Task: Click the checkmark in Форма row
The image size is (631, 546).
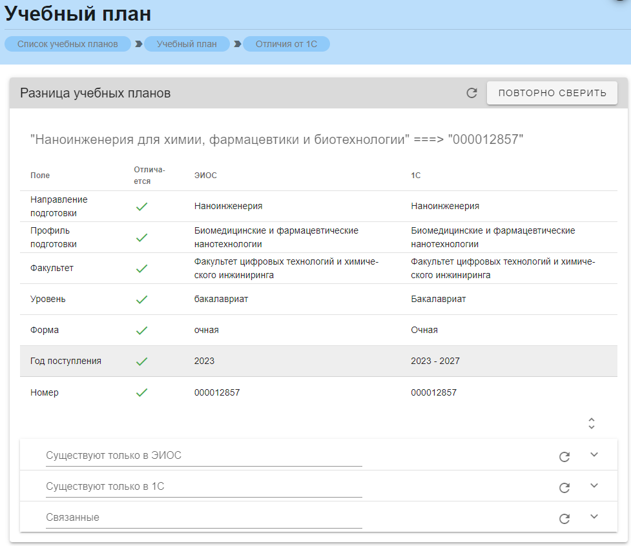Action: click(142, 330)
